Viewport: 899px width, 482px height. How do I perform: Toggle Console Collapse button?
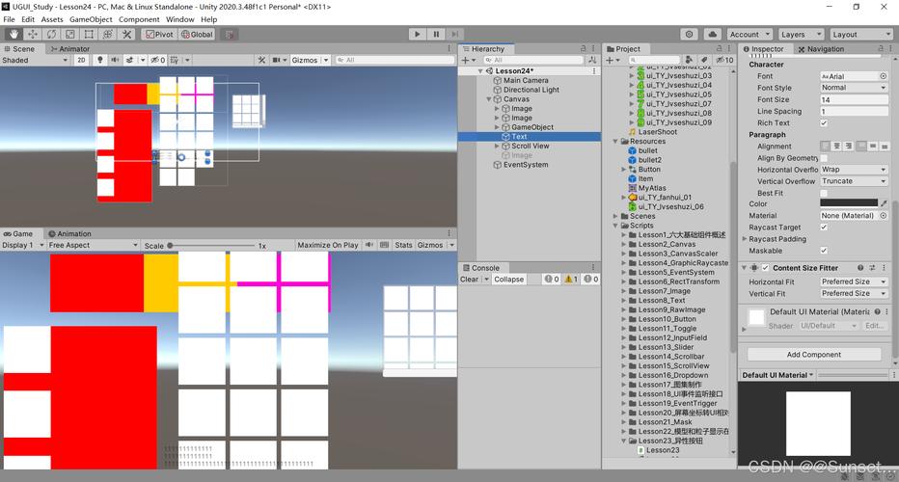(509, 280)
